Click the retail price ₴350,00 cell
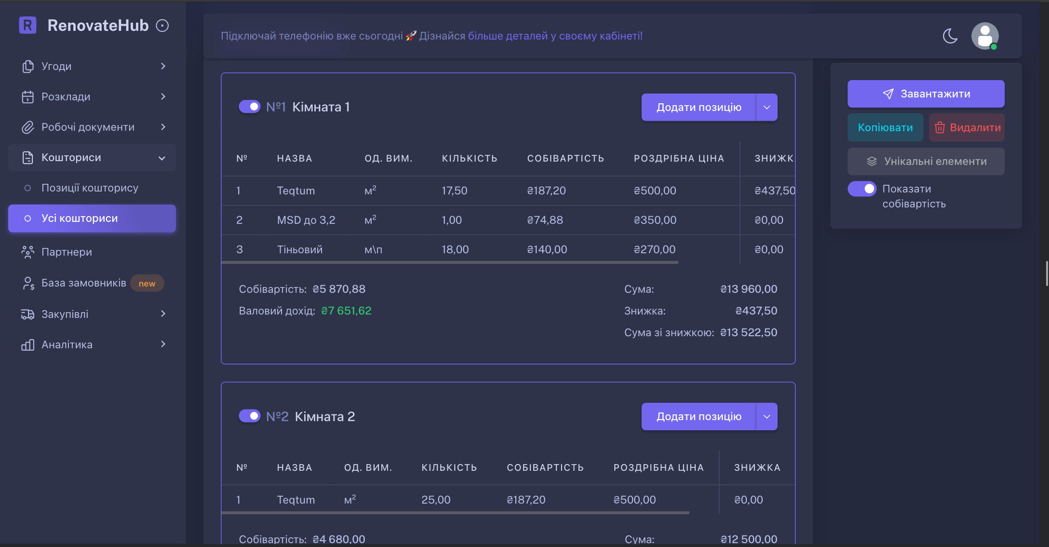Image resolution: width=1049 pixels, height=547 pixels. pos(655,220)
